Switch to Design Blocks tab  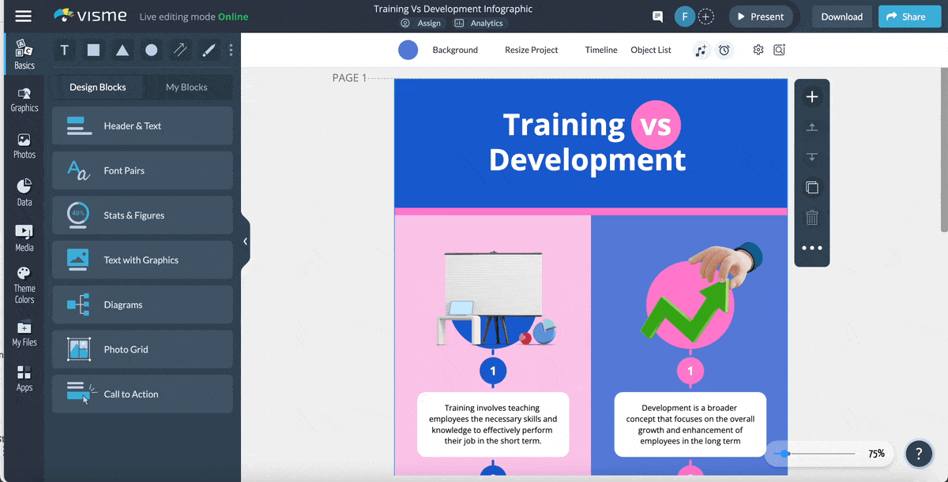(97, 87)
